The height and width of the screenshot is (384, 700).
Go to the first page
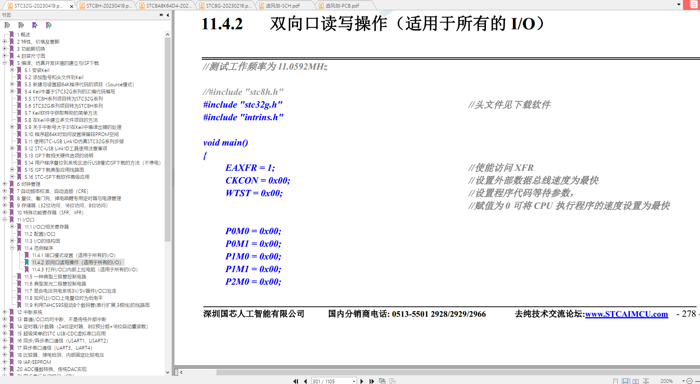(x=296, y=381)
